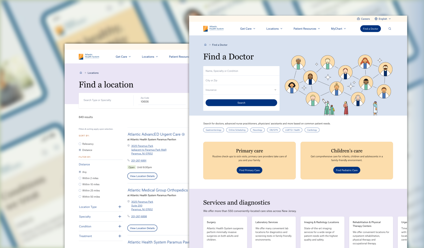
Task: Click the search magnifier icon in Find a Doctor header
Action: 390,29
